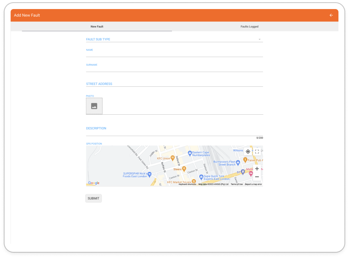Click the Eastern Cape Numberplates shop marker
The image size is (349, 258).
pos(190,153)
